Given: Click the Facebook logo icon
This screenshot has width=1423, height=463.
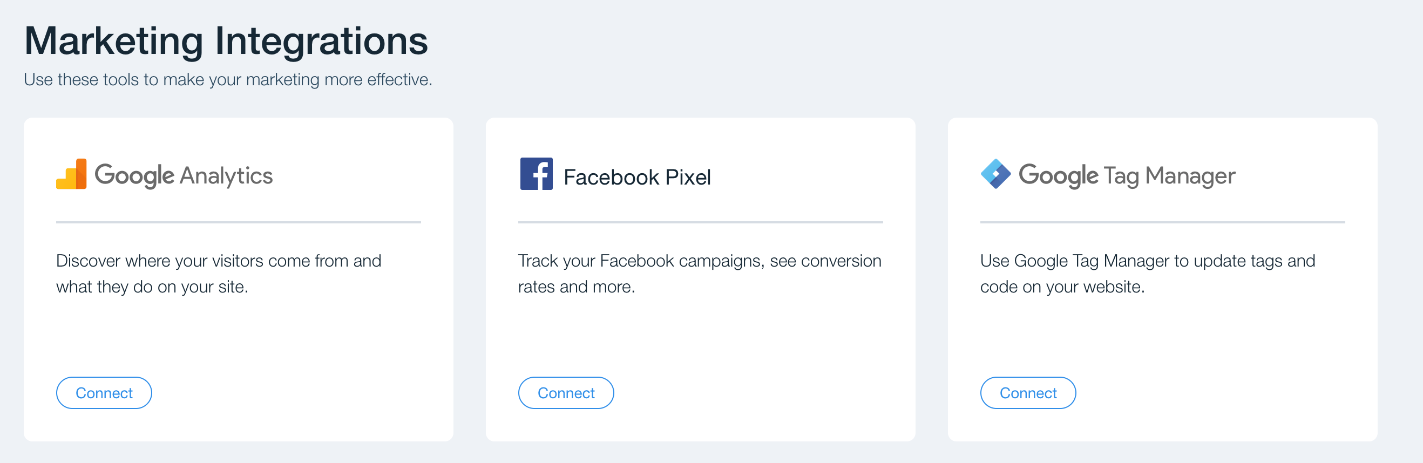Looking at the screenshot, I should click(x=536, y=174).
